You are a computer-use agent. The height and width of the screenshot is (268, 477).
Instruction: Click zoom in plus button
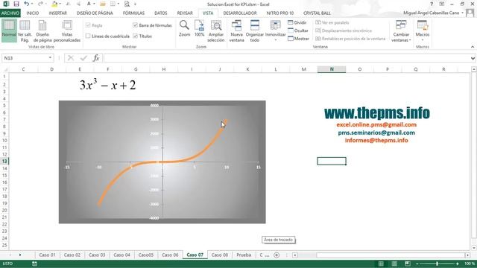coord(457,264)
